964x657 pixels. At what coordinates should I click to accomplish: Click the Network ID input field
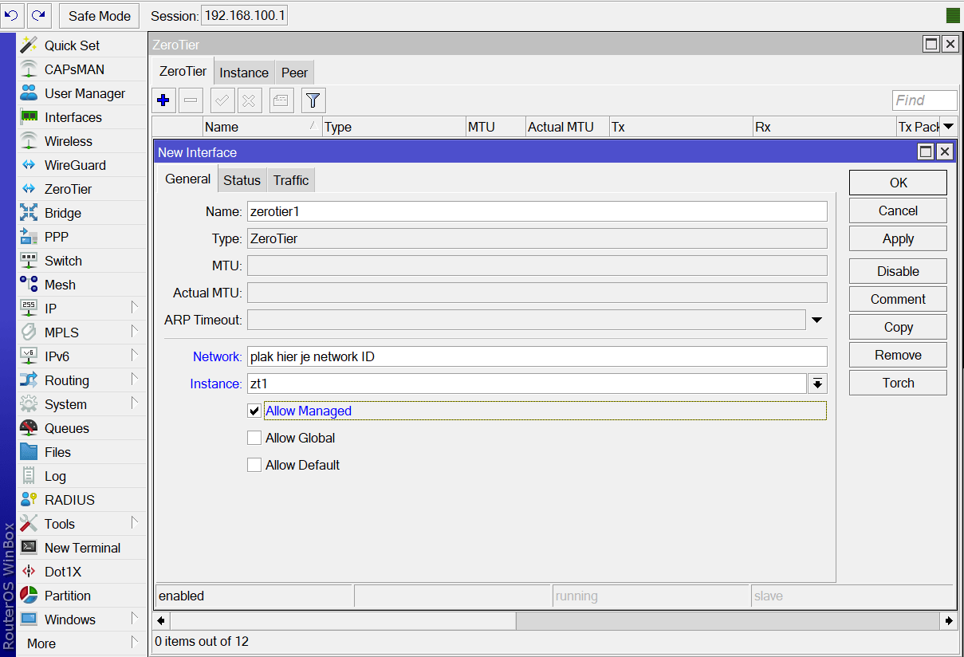coord(537,356)
